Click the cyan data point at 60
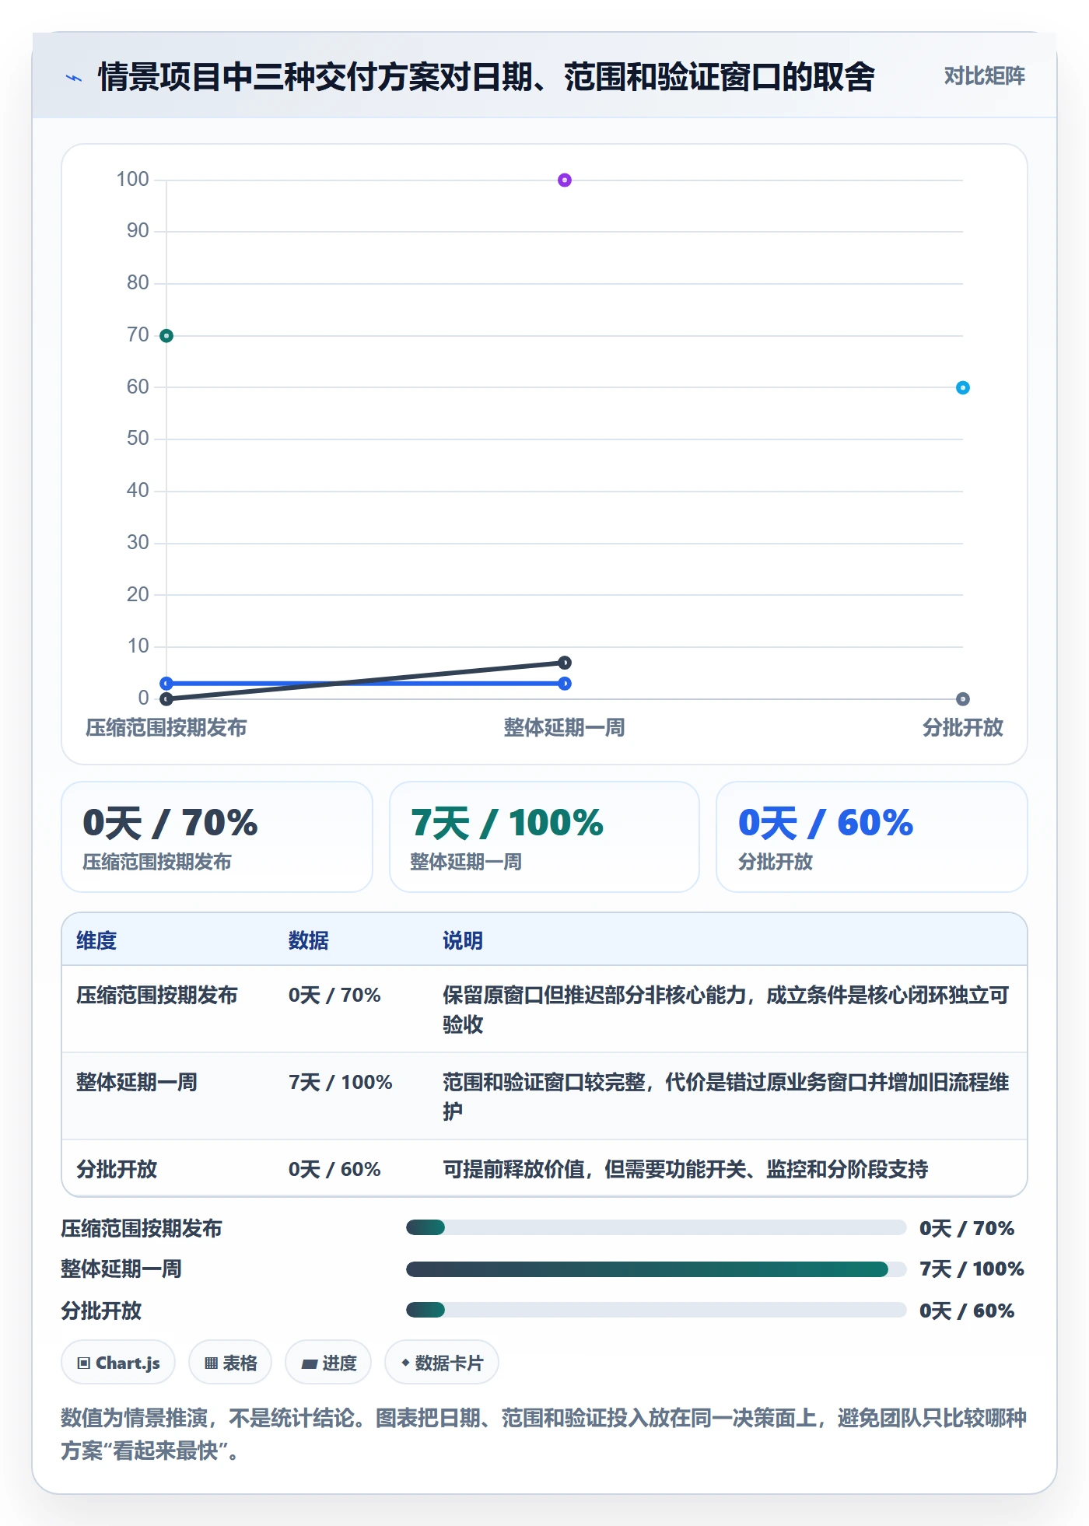 point(963,387)
